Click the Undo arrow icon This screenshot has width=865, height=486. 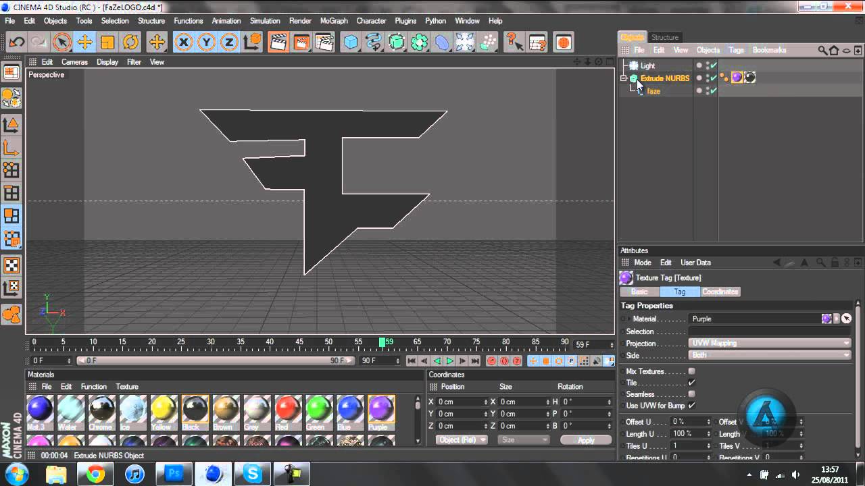[x=16, y=43]
